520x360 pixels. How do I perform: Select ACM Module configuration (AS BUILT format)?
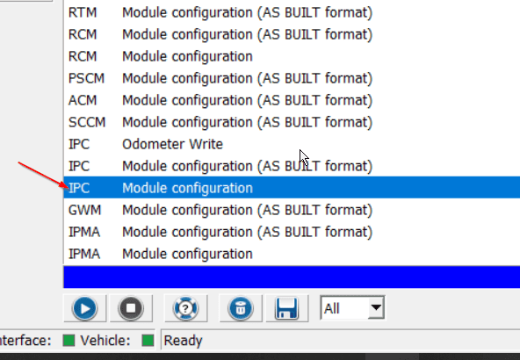click(292, 100)
